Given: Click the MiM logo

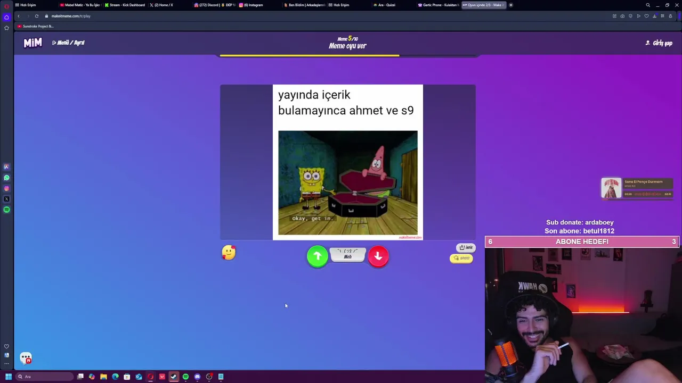Looking at the screenshot, I should coord(33,43).
